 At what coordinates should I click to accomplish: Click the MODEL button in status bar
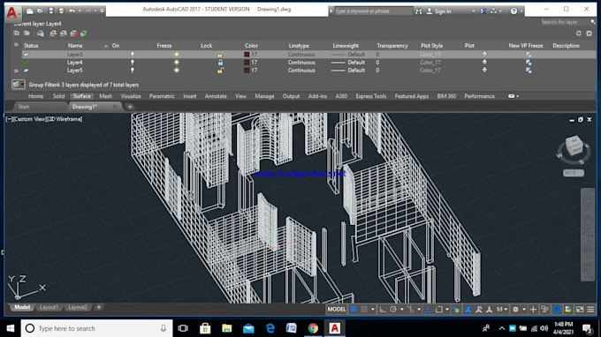337,309
